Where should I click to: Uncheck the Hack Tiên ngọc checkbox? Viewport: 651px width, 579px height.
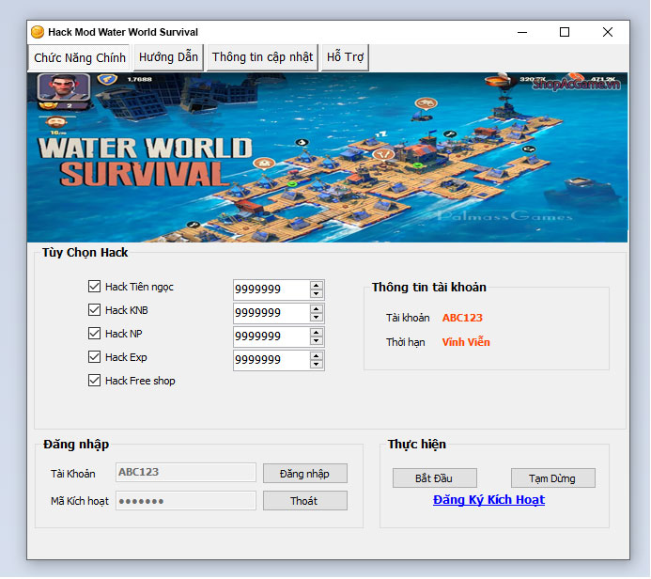tap(94, 287)
